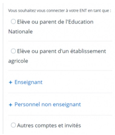Click the plus icon beside Personnel non enseignant
The width and height of the screenshot is (115, 135).
tap(11, 105)
